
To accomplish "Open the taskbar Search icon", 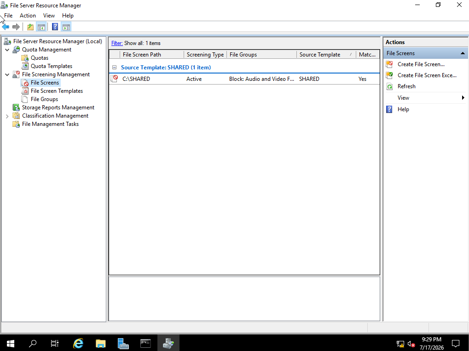I will pyautogui.click(x=33, y=343).
